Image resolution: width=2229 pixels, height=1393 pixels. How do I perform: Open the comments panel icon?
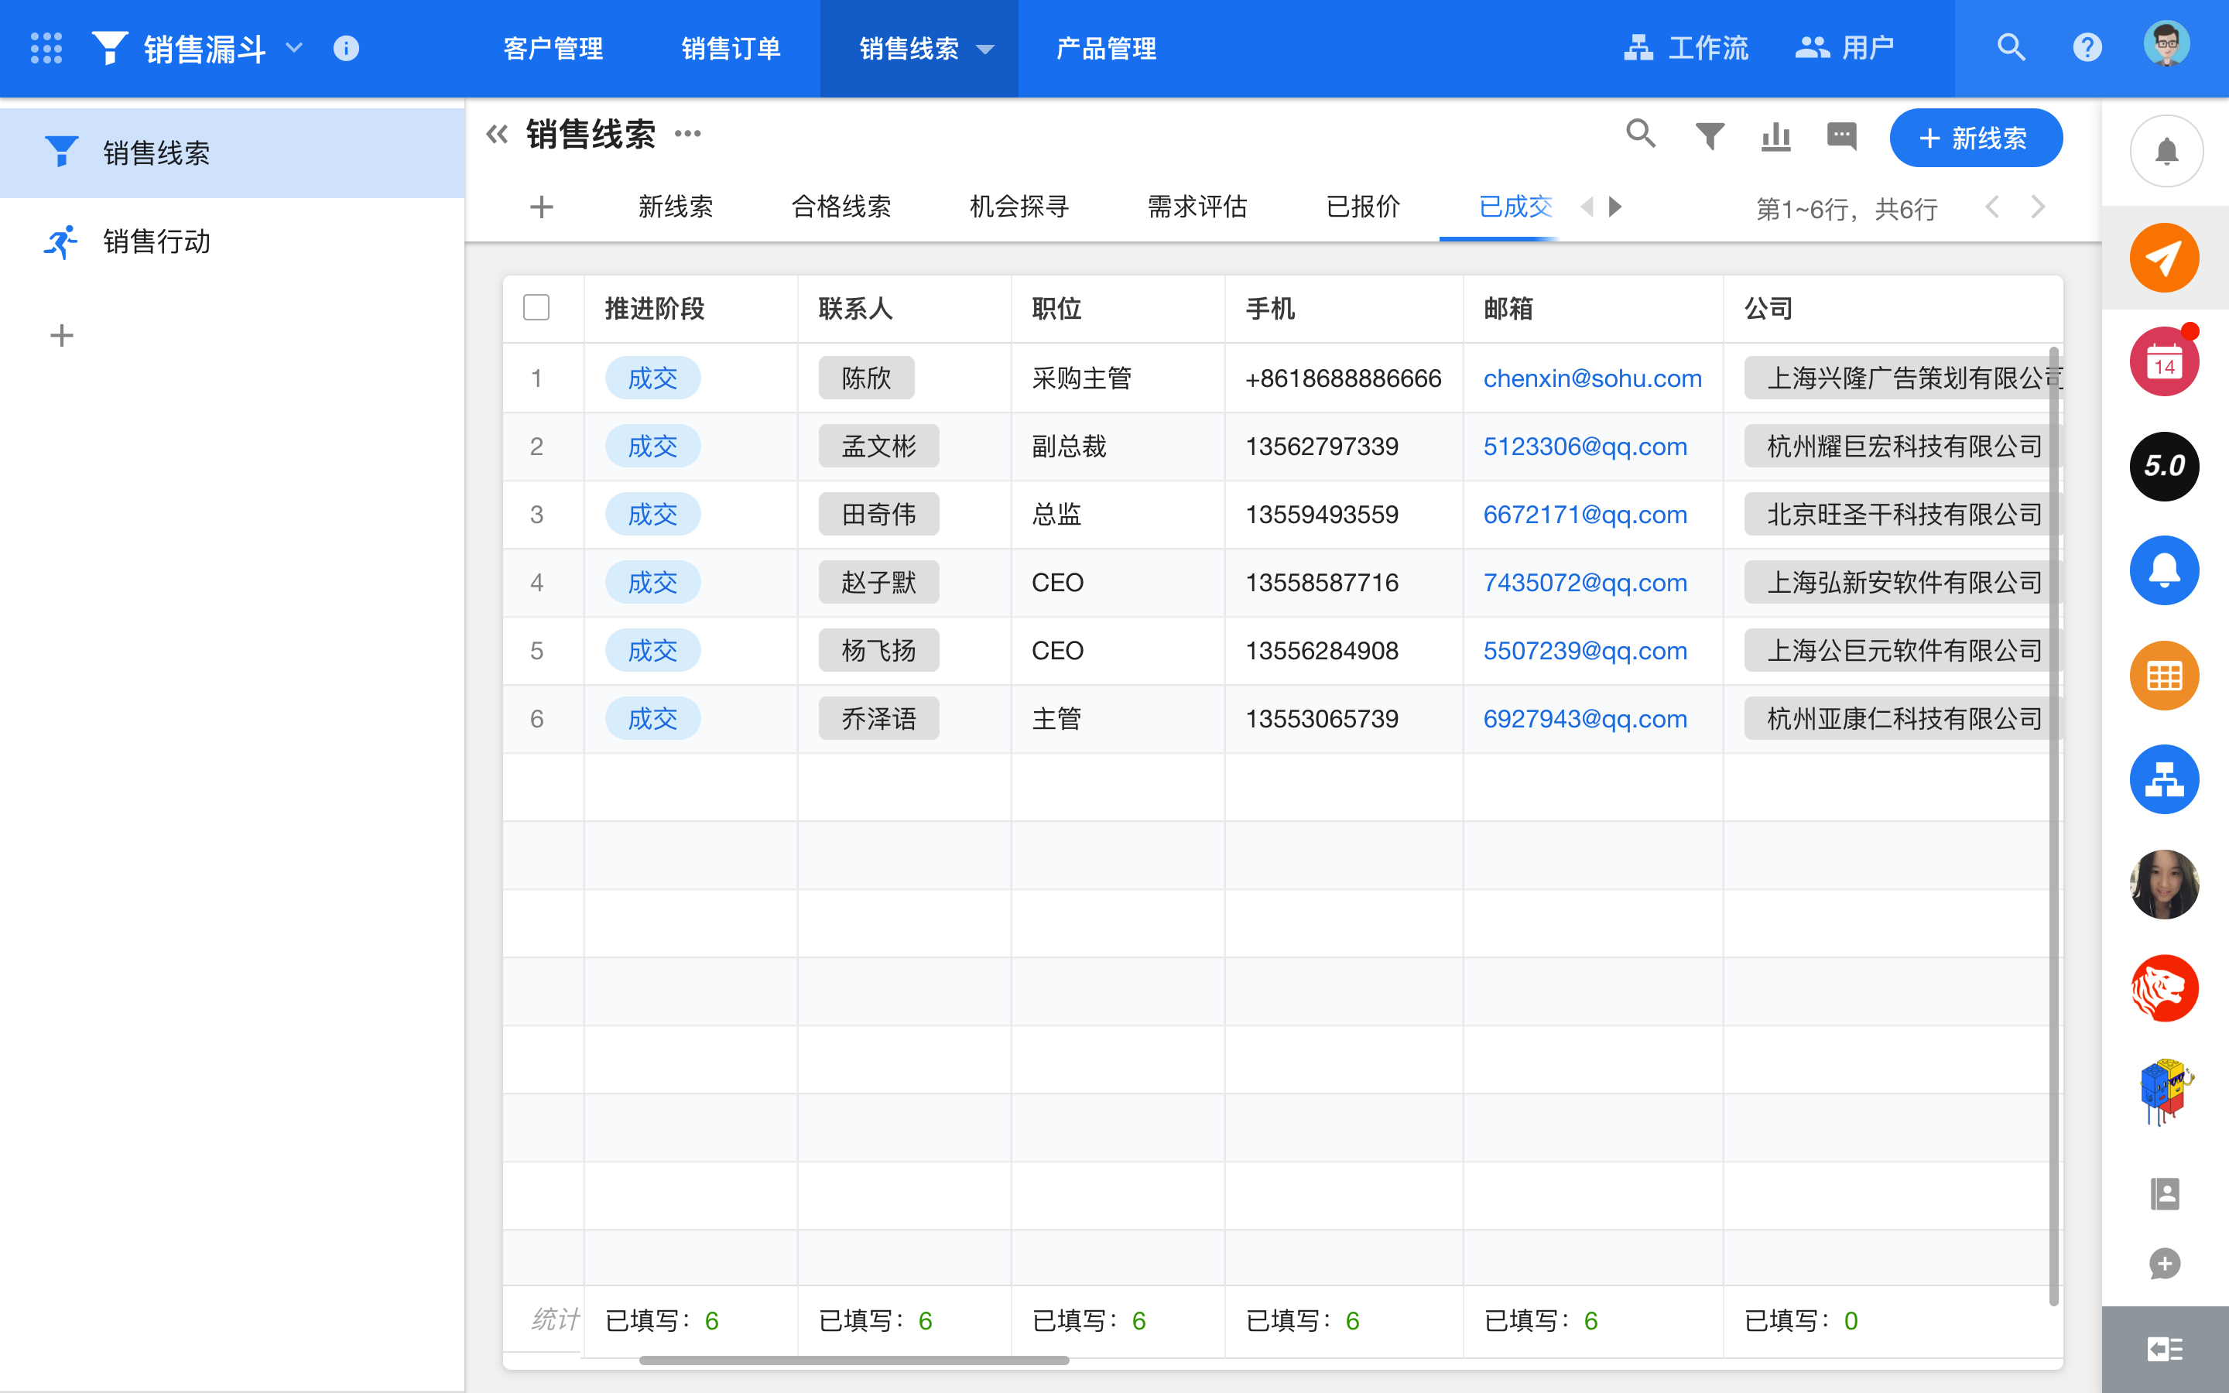[1842, 136]
